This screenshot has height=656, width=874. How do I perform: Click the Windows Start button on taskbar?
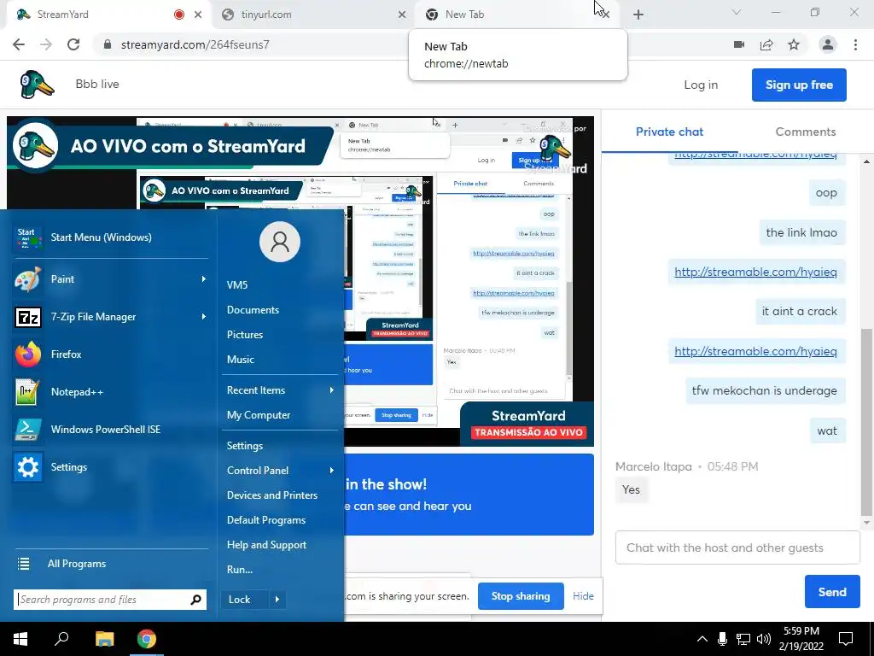point(20,639)
